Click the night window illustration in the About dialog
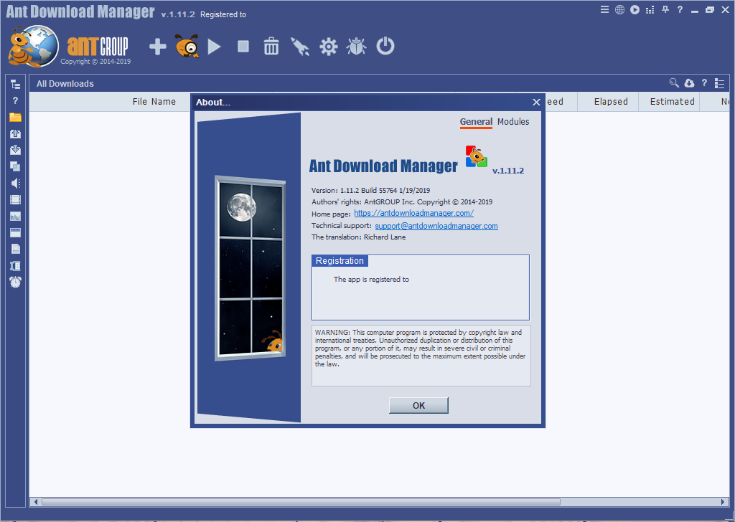 pos(251,267)
